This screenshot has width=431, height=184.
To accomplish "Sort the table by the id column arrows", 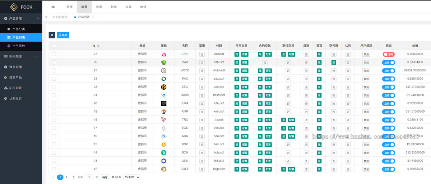I will coord(98,46).
